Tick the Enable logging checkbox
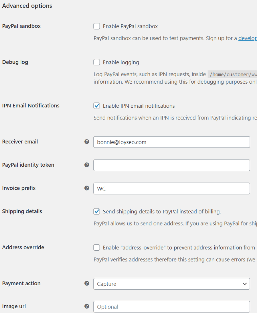Screen dimensions: 257x313 click(97, 62)
